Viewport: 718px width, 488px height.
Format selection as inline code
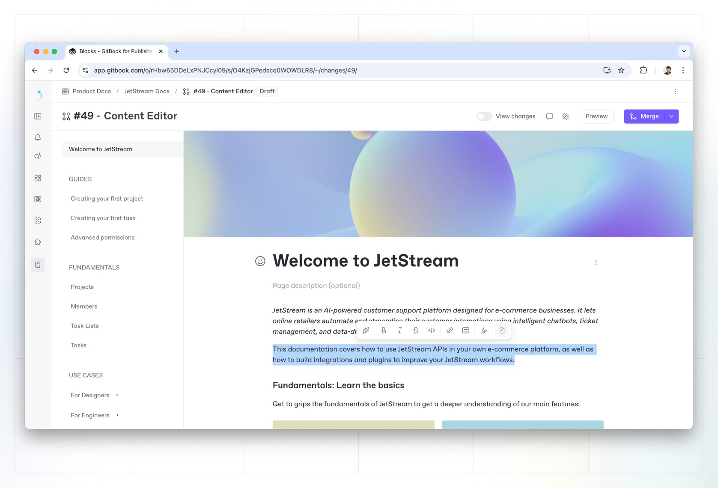click(x=432, y=330)
